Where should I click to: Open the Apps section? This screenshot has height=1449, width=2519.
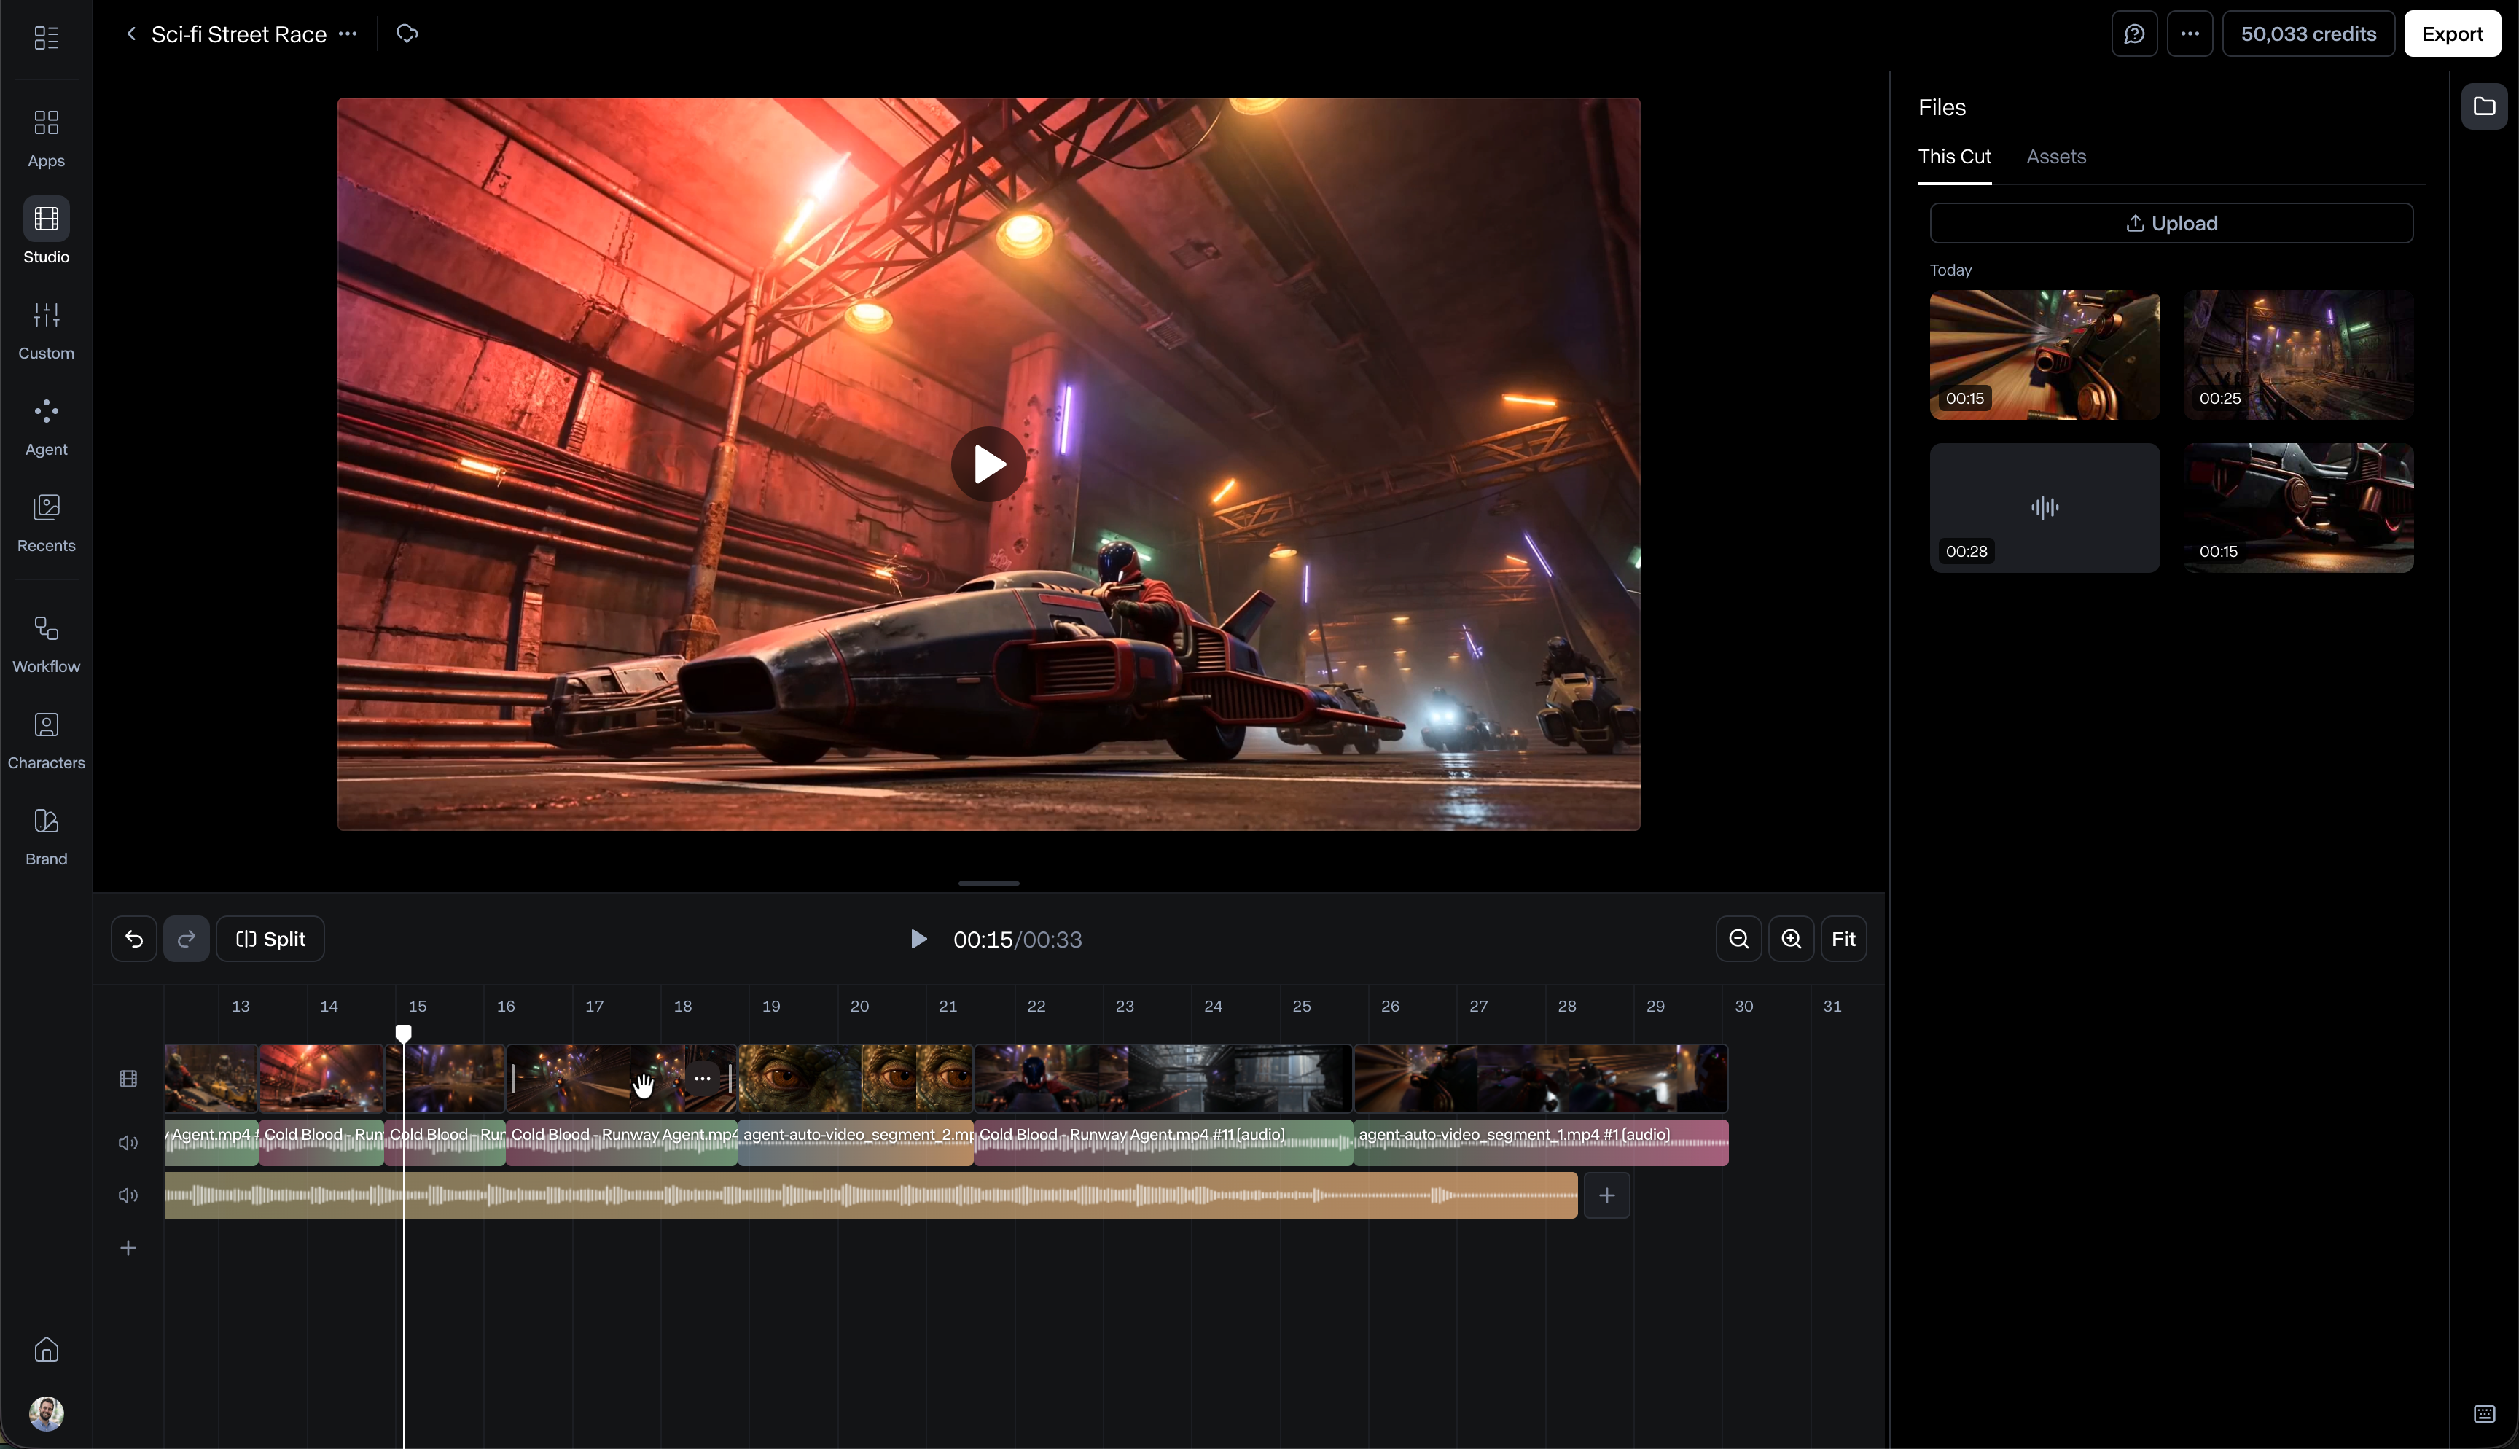click(x=46, y=138)
